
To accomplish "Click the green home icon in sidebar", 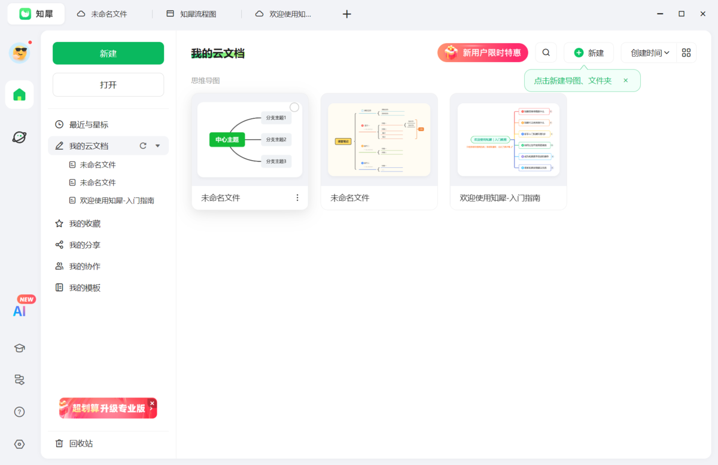I will pyautogui.click(x=19, y=94).
